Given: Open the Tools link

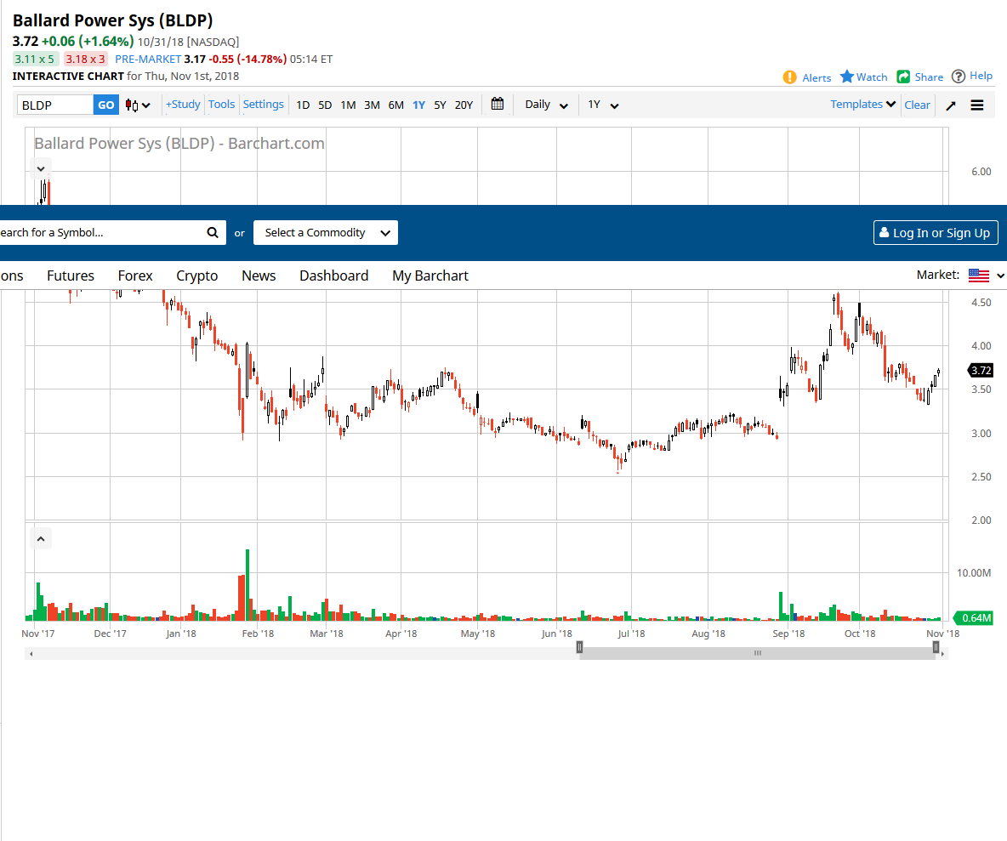Looking at the screenshot, I should point(222,104).
